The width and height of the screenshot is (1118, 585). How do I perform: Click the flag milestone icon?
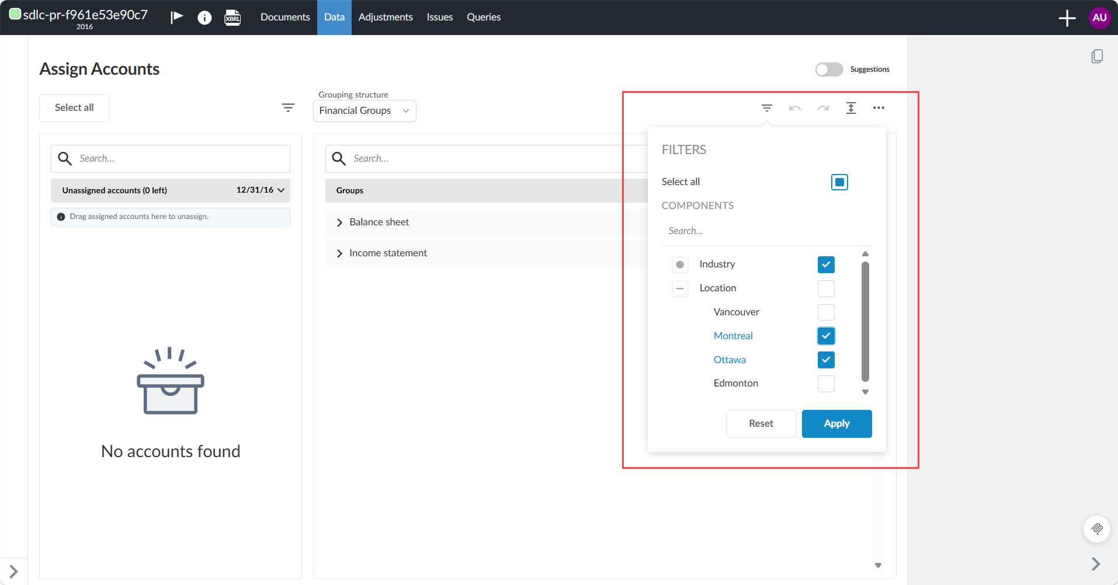point(176,17)
